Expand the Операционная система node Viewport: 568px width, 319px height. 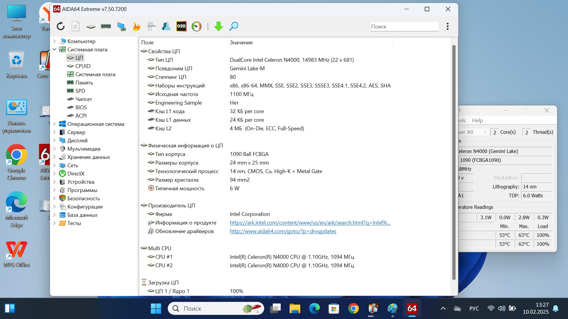(x=54, y=124)
